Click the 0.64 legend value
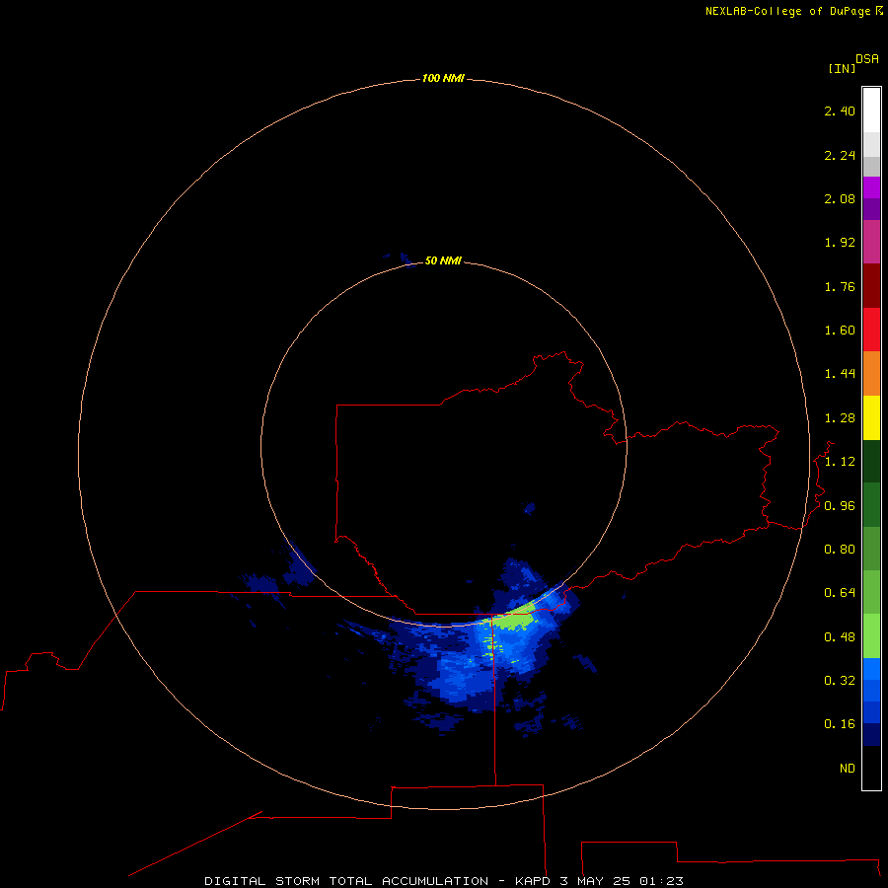This screenshot has height=888, width=888. 840,593
